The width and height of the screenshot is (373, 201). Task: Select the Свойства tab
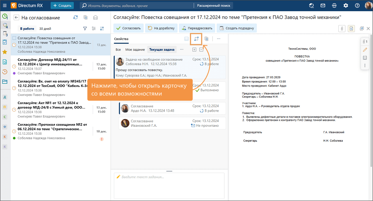coord(121,39)
